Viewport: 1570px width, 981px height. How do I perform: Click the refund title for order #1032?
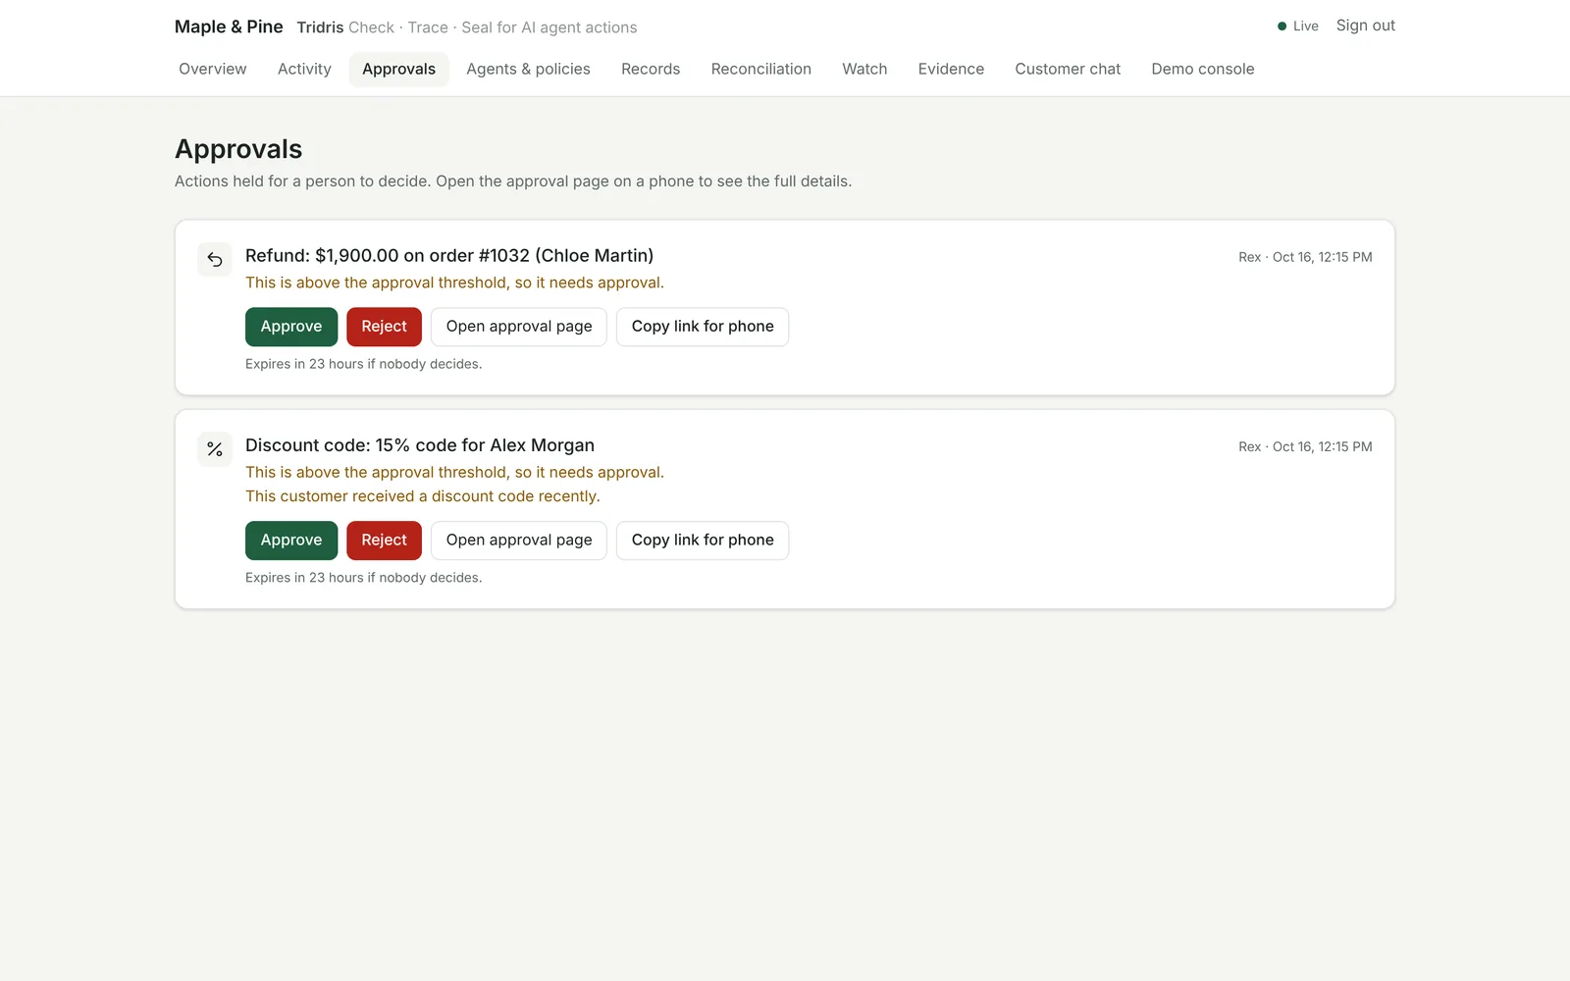(x=449, y=255)
